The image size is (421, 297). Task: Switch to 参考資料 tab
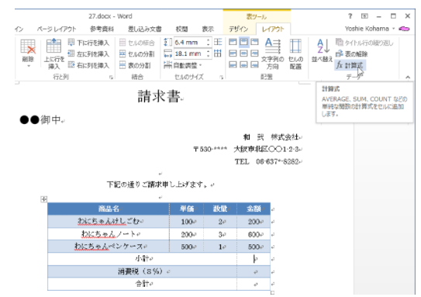102,29
